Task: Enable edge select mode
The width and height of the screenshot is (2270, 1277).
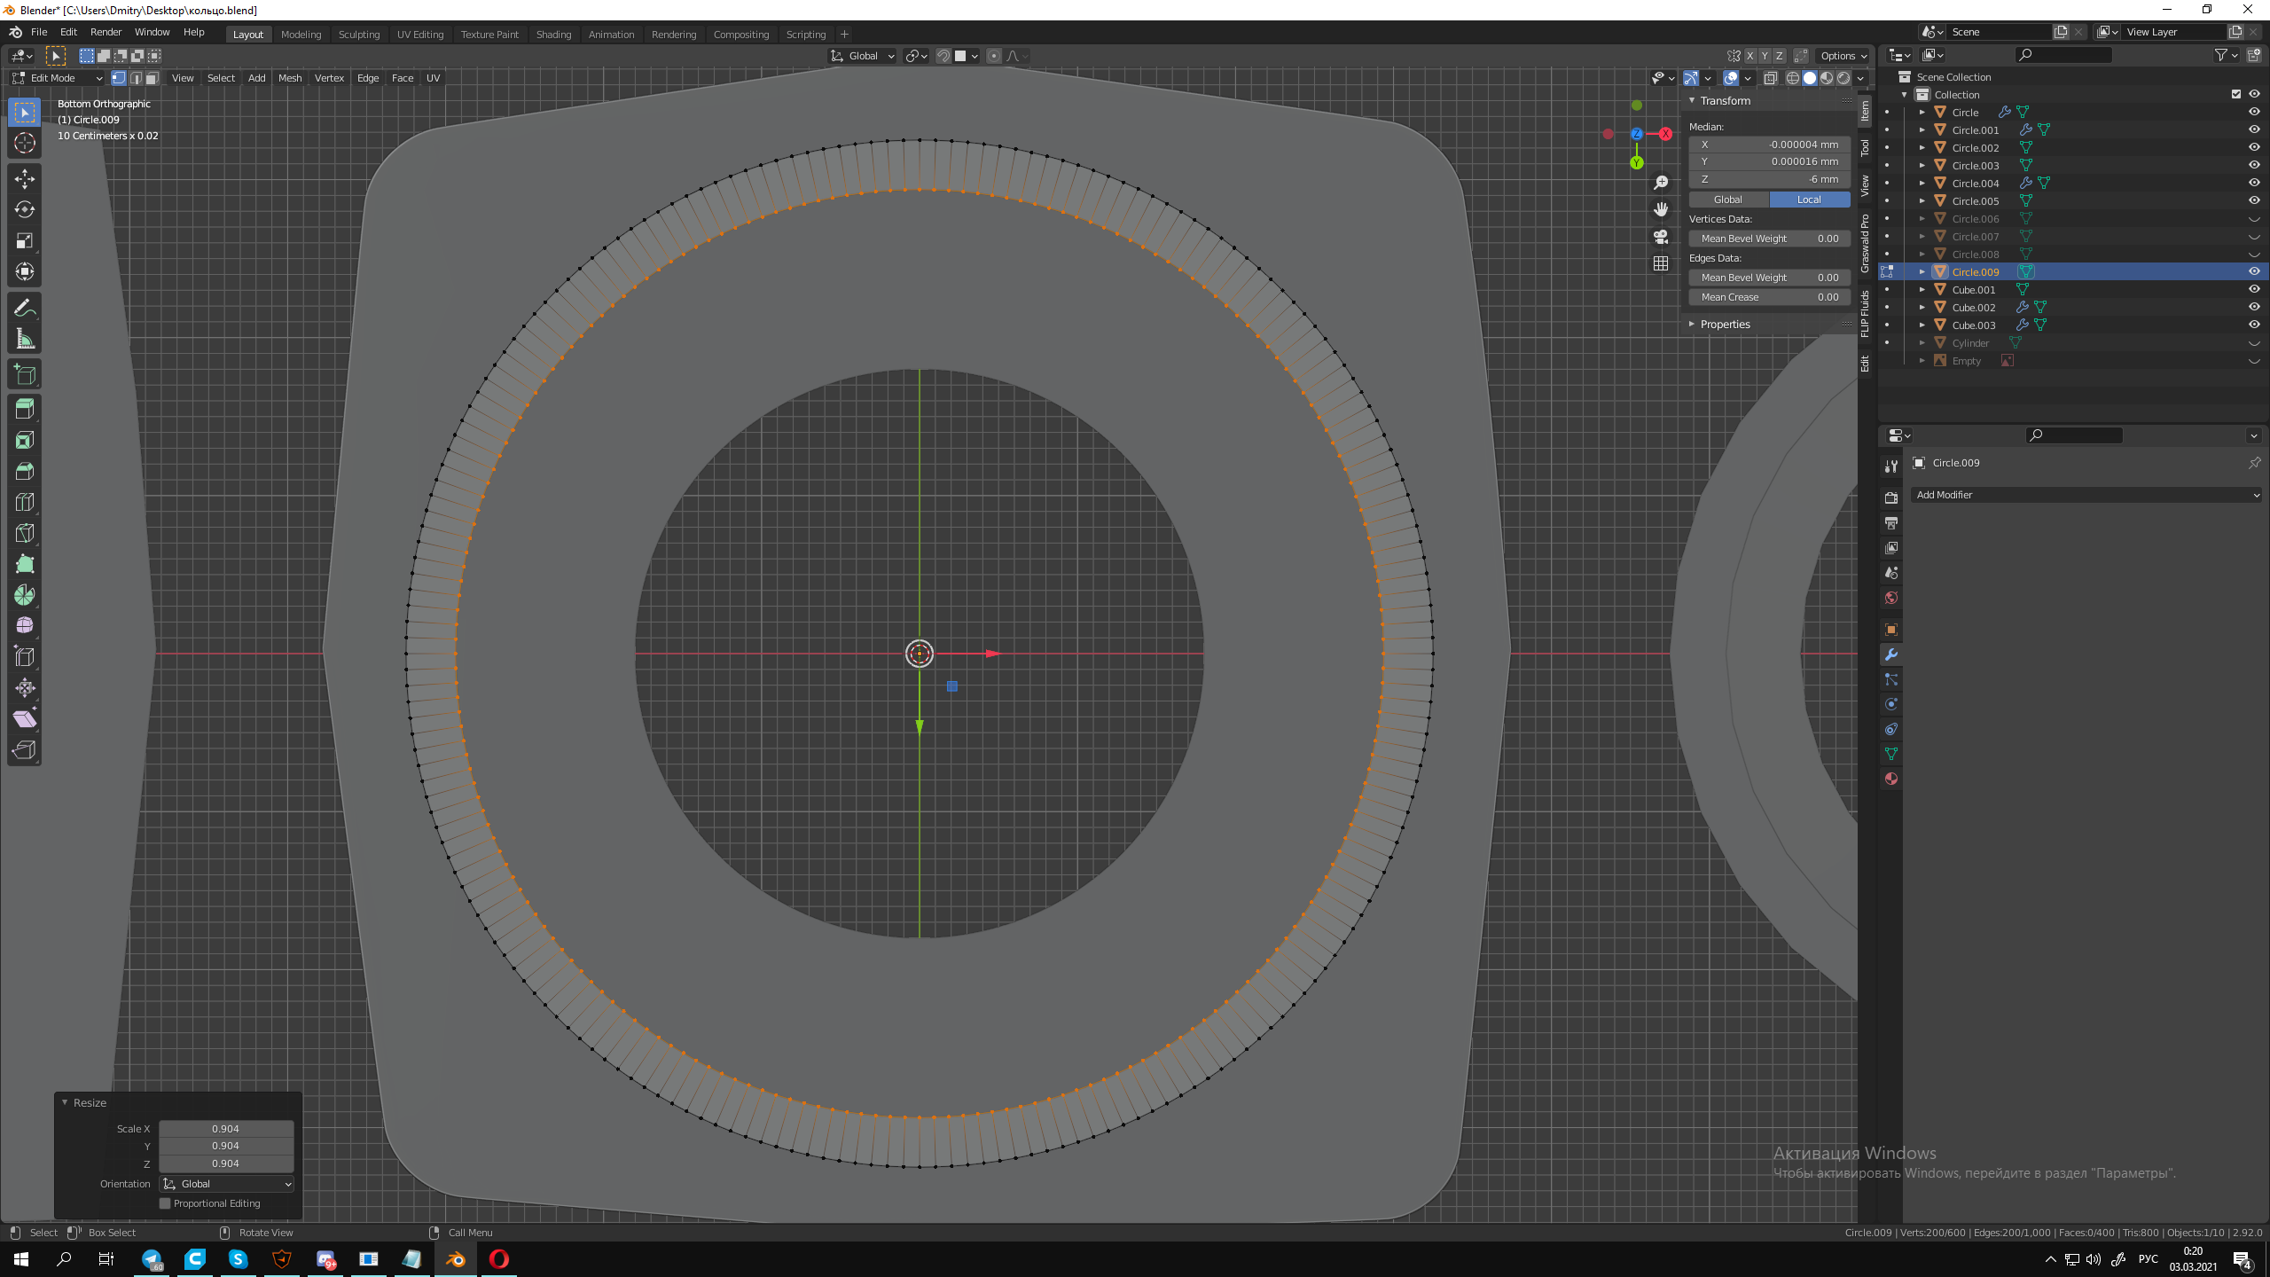Action: 136,78
